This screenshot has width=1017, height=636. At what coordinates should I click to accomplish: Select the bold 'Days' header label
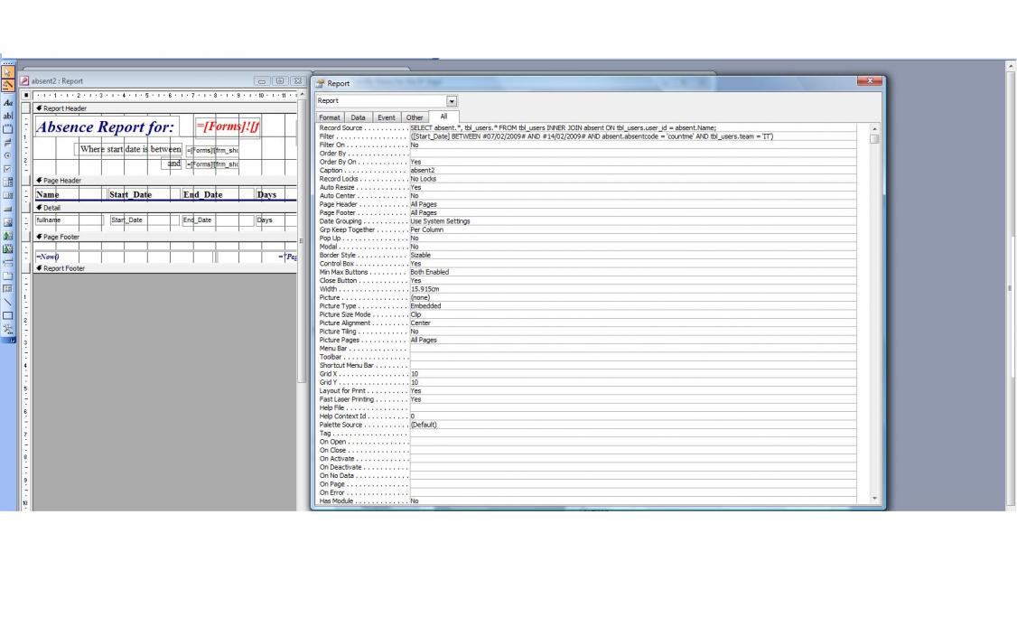(x=276, y=194)
